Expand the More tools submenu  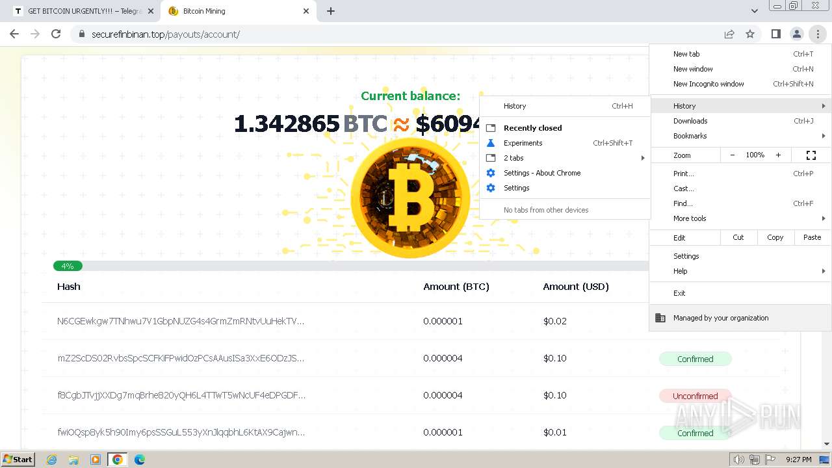click(x=740, y=218)
